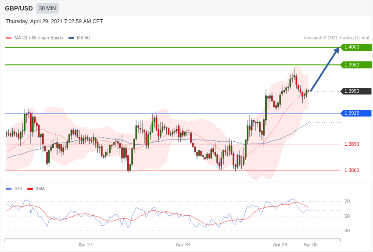Click the MA 20 + Bollinger Bands legend swatch
Viewport: 373px width, 252px height.
point(9,38)
